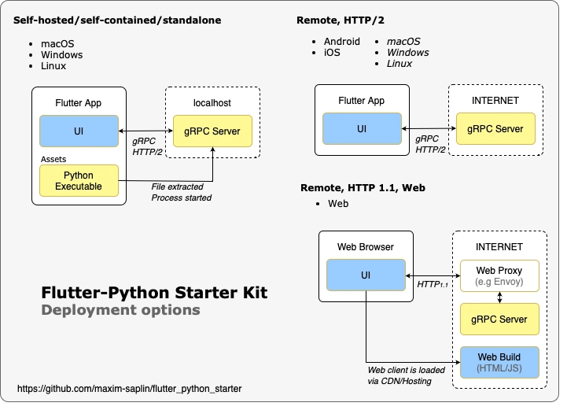The image size is (567, 410).
Task: Select the plain "macOS" bullet under Self-hosted
Action: point(57,44)
